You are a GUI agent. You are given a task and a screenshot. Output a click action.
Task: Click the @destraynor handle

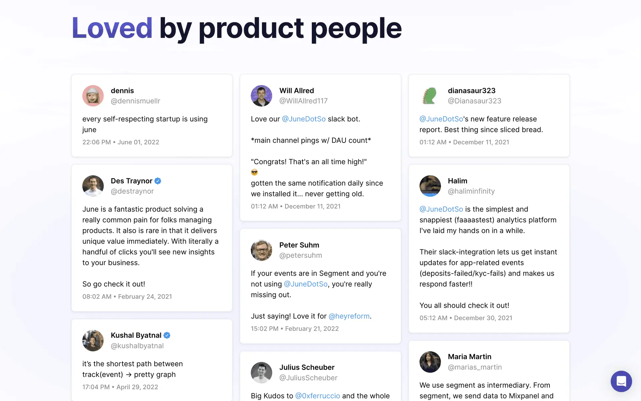pyautogui.click(x=132, y=191)
